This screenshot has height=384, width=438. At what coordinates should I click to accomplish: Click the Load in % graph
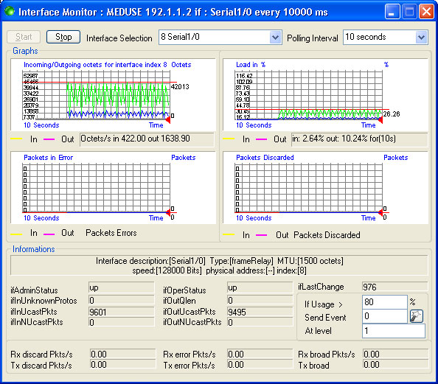click(325, 94)
